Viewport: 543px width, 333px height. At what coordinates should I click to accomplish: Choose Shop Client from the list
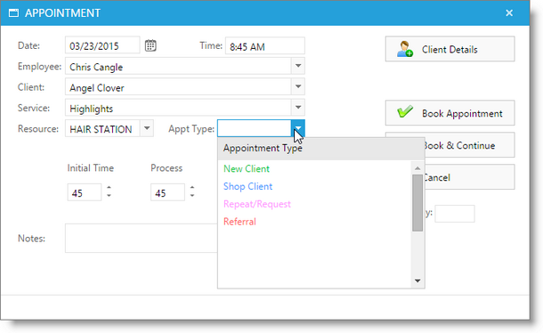(247, 186)
